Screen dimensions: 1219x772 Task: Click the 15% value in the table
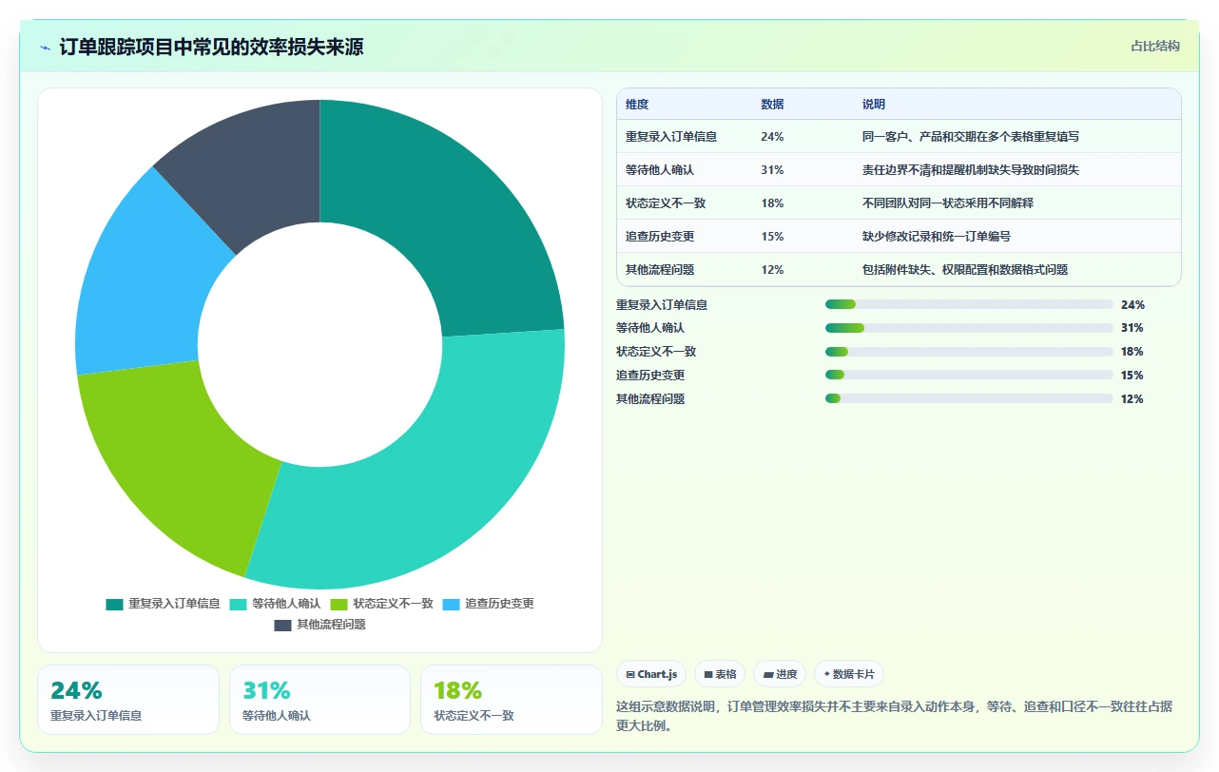tap(772, 237)
